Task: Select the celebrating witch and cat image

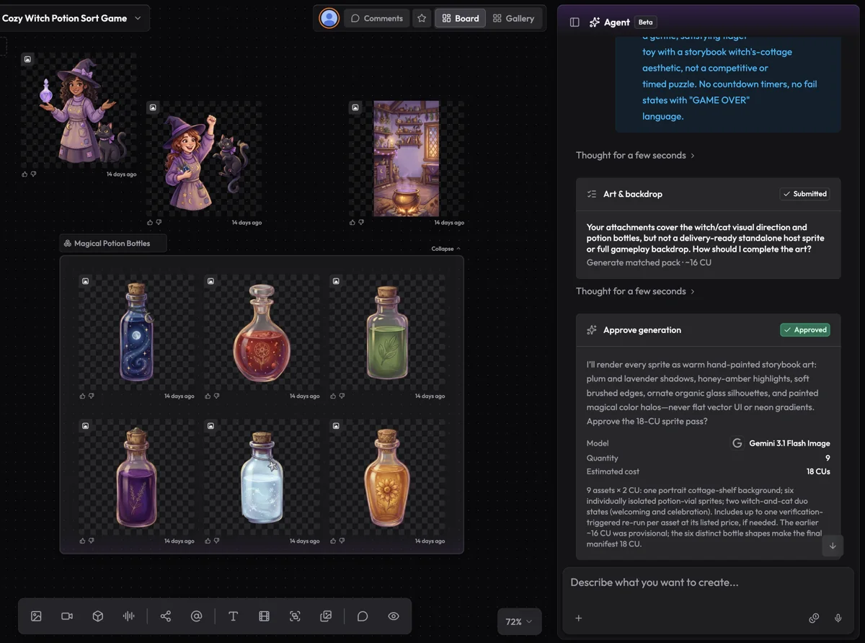Action: click(204, 159)
